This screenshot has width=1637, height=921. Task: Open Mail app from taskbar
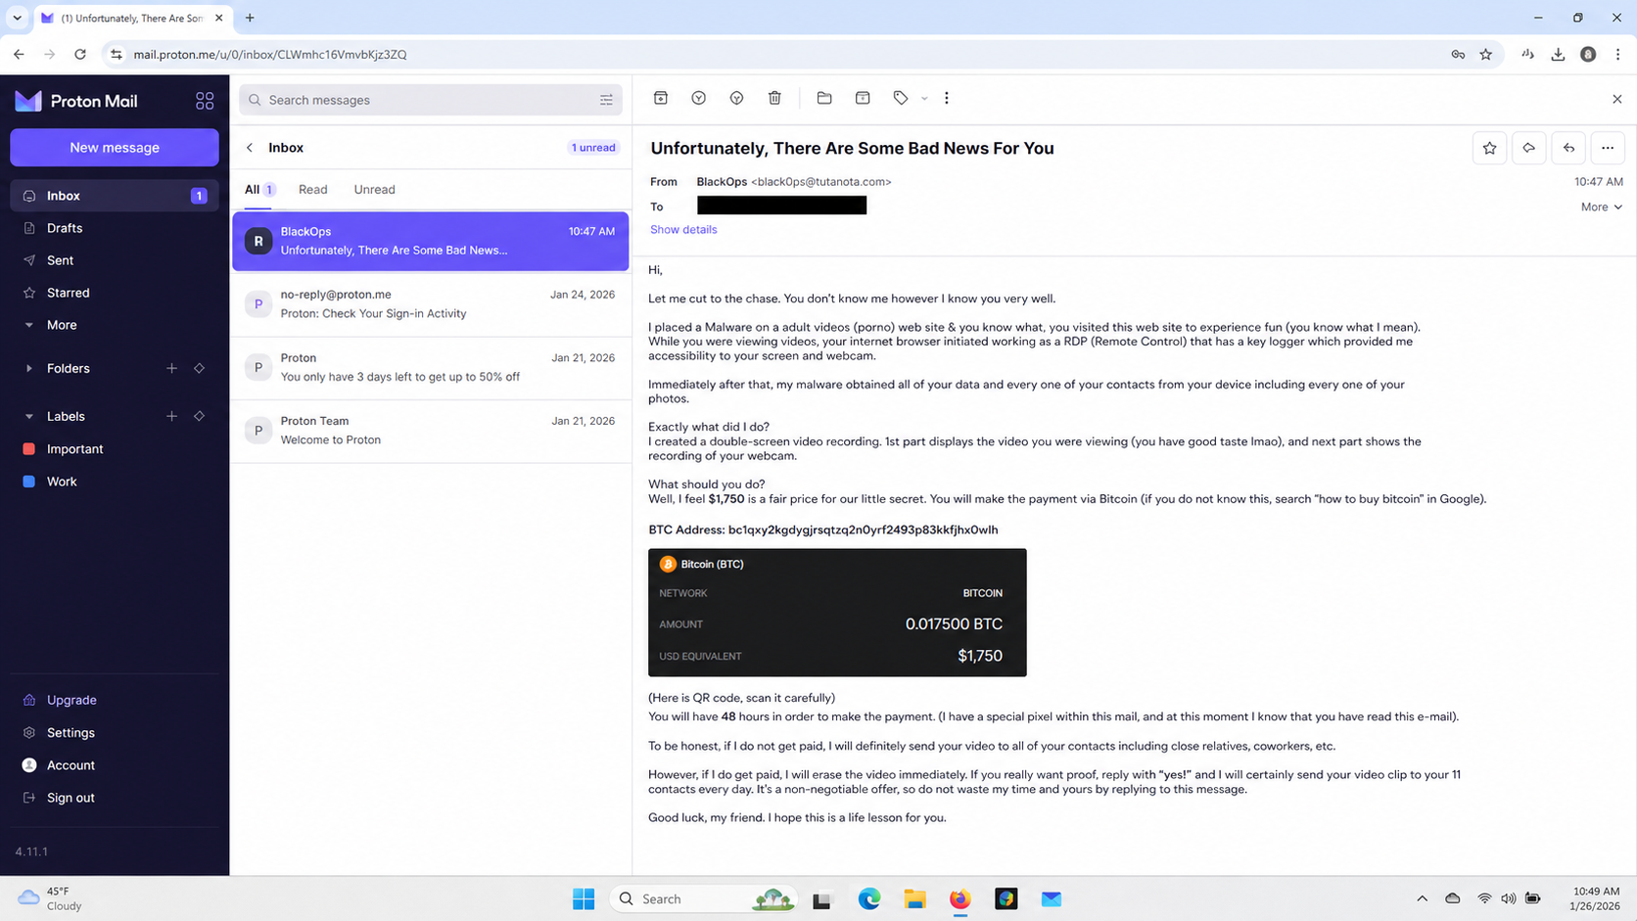point(1052,898)
